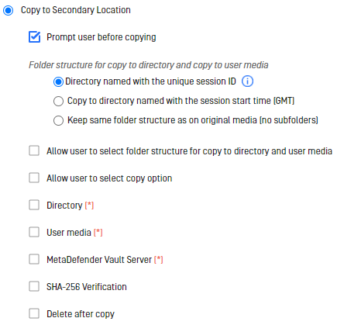Click the SHA-256 Verification label text
The image size is (337, 325).
(x=87, y=287)
